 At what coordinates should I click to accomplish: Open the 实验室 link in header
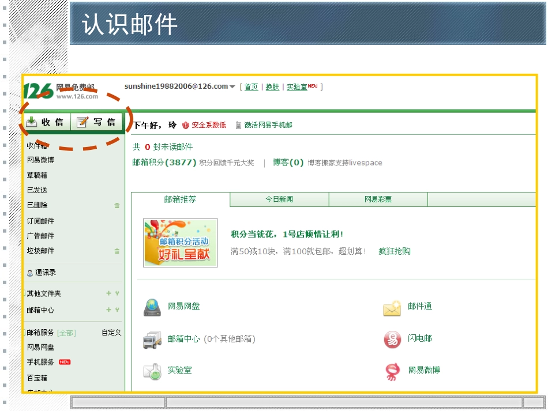296,87
